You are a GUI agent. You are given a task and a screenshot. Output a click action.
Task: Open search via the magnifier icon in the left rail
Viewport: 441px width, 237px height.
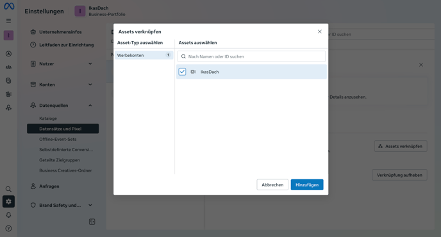(x=9, y=189)
